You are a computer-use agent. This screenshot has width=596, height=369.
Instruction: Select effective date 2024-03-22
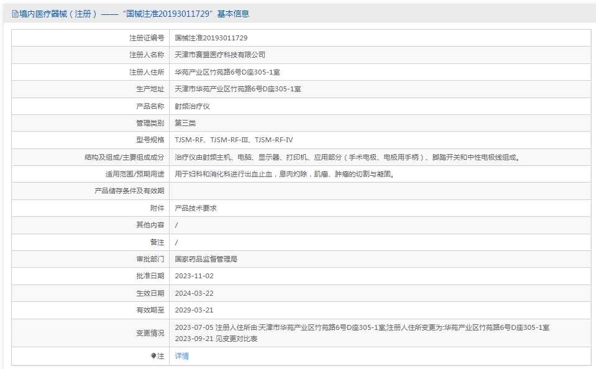click(195, 293)
